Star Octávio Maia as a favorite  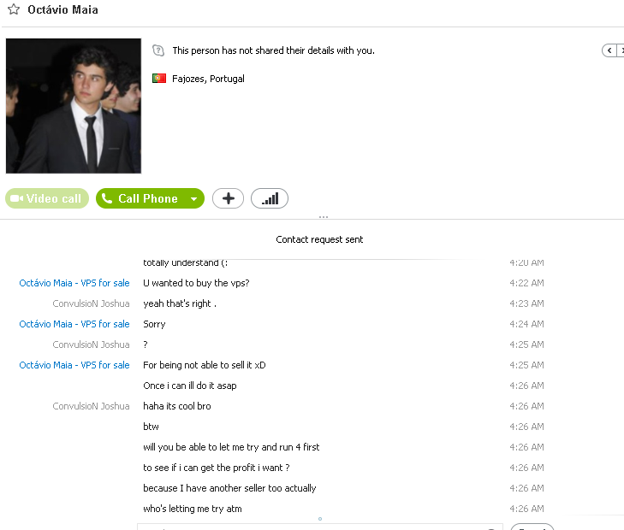[14, 9]
